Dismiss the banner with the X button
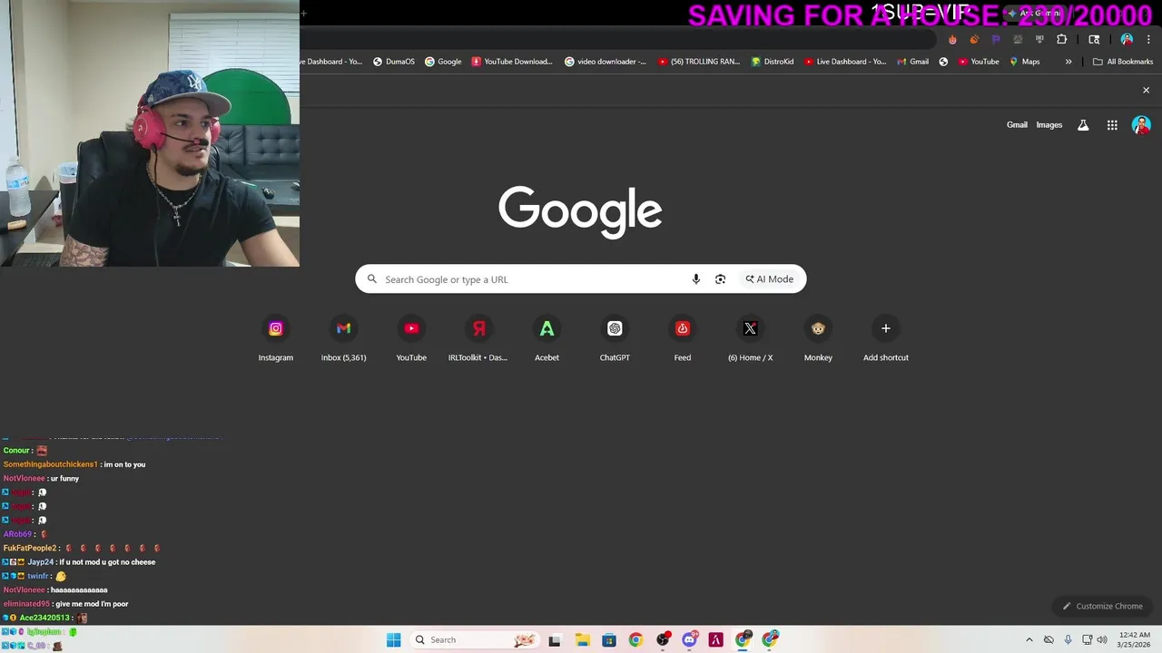The image size is (1162, 653). pyautogui.click(x=1146, y=91)
